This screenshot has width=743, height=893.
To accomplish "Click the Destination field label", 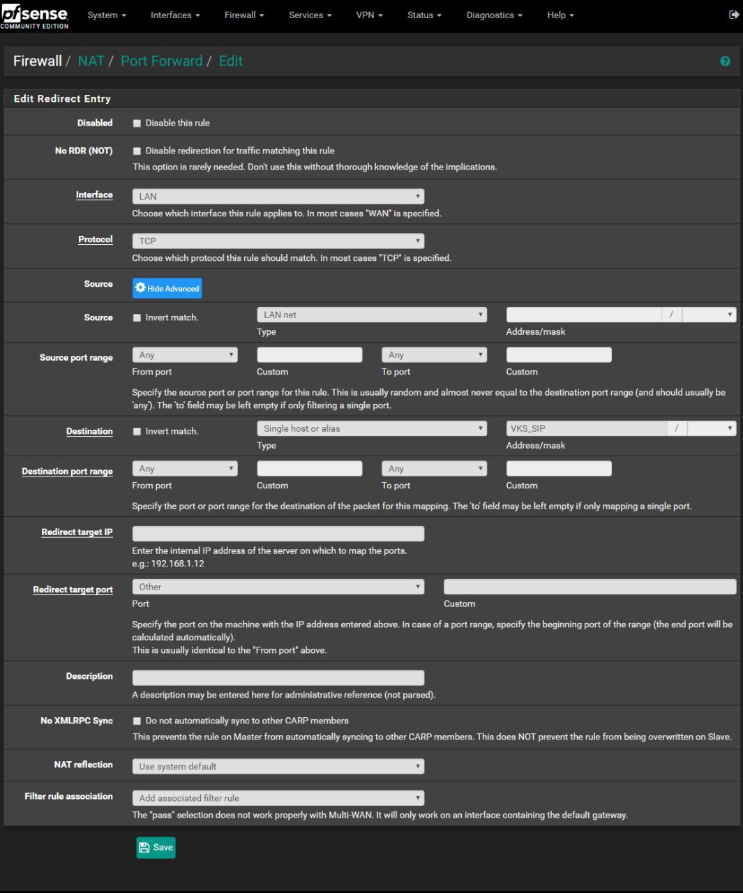I will point(89,432).
